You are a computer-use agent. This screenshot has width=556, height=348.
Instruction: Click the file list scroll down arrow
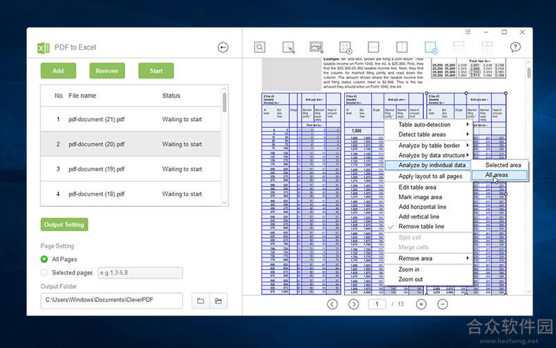224,203
